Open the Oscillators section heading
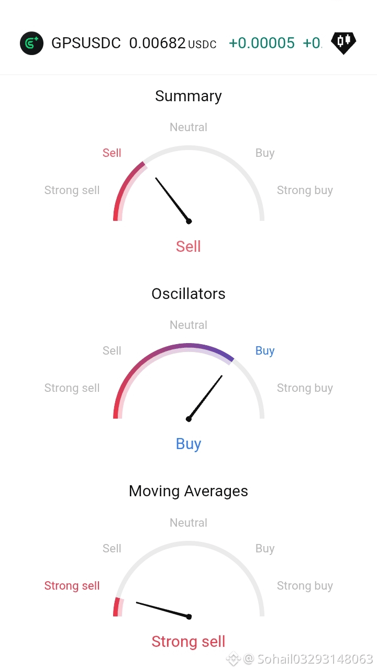The width and height of the screenshot is (377, 672). pos(188,294)
